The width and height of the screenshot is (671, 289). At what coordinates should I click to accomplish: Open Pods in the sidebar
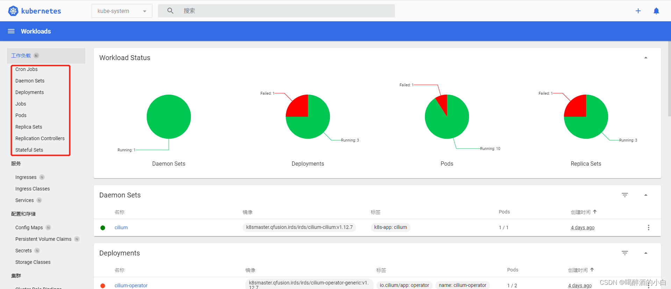21,115
